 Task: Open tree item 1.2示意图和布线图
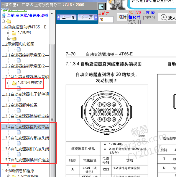coord(18,44)
